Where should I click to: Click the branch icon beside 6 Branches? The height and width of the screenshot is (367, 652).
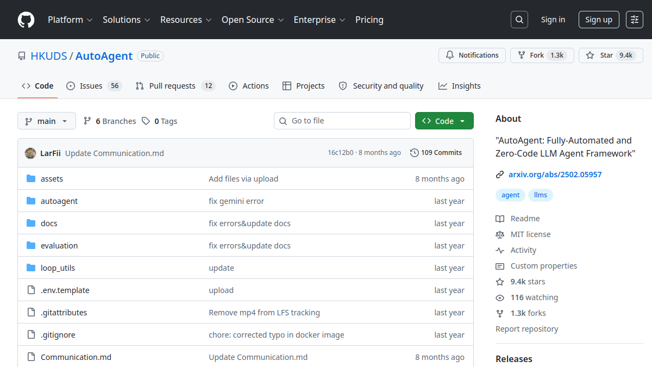point(87,121)
